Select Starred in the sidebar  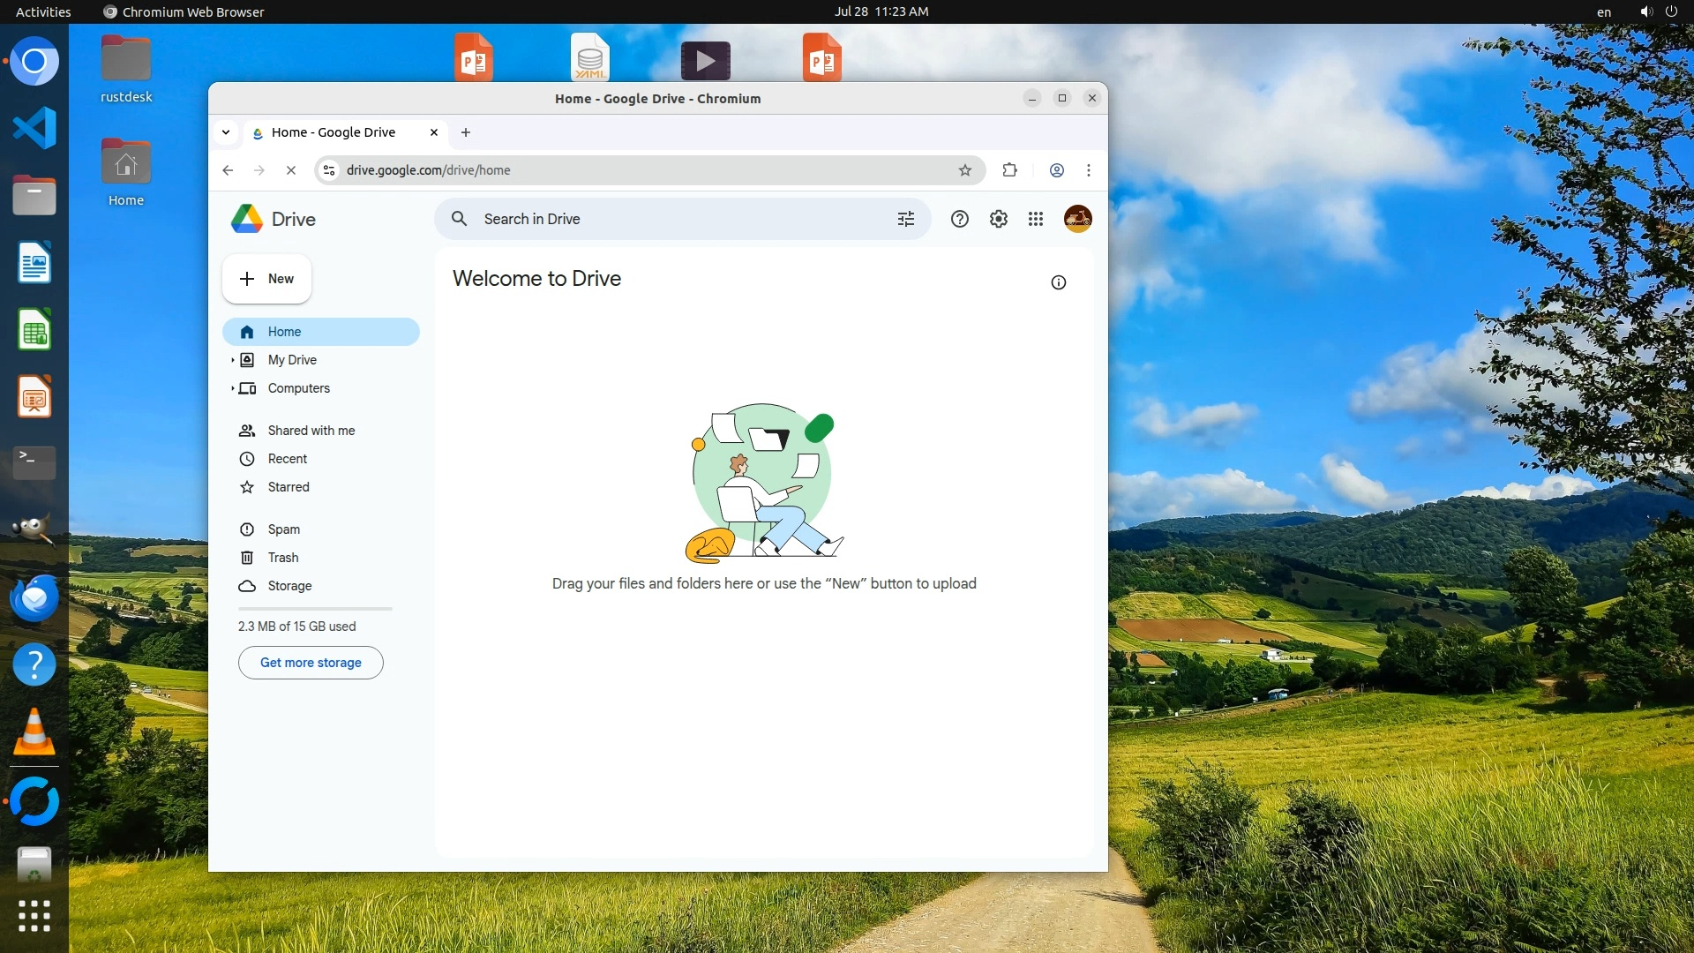pyautogui.click(x=288, y=487)
